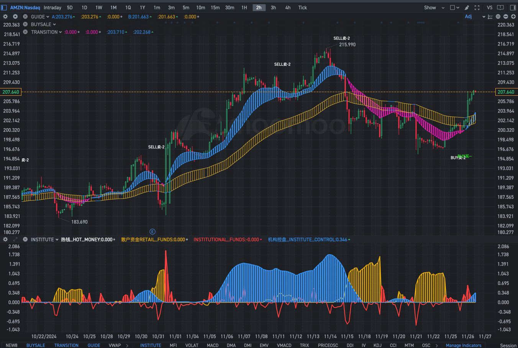Switch to Intraday timeframe

(52, 7)
